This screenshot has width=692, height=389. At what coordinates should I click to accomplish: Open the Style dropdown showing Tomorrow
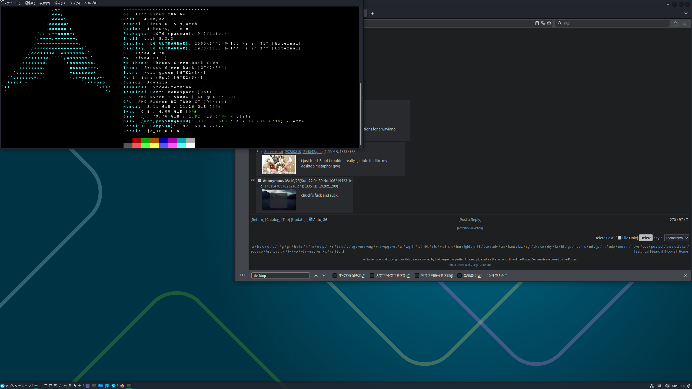click(x=677, y=238)
